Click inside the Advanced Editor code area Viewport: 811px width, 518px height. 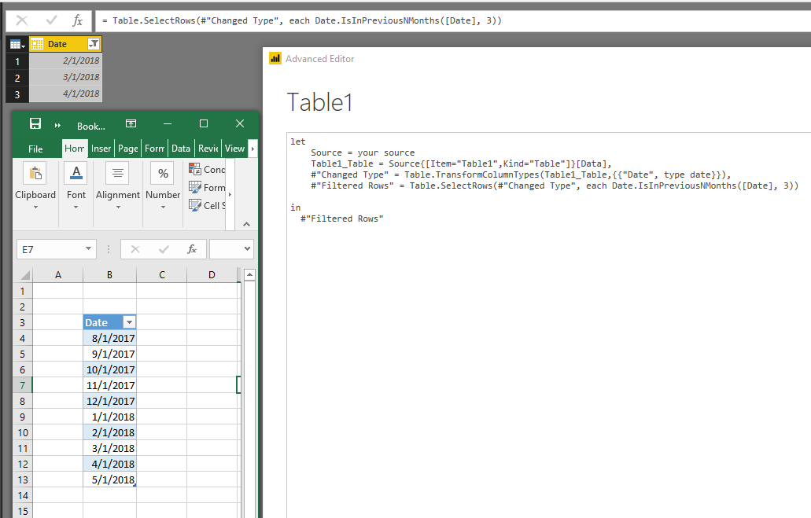[548, 325]
